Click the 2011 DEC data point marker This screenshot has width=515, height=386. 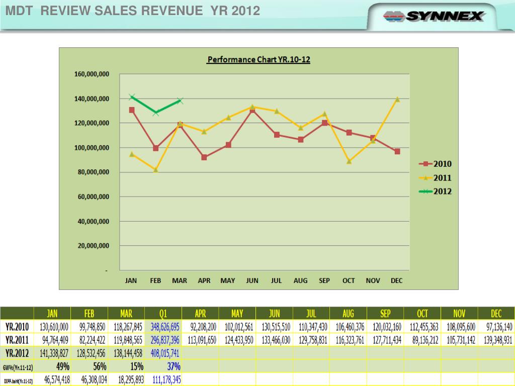point(397,99)
